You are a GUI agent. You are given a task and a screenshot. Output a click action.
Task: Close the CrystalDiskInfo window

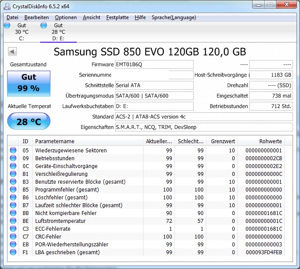(x=286, y=5)
